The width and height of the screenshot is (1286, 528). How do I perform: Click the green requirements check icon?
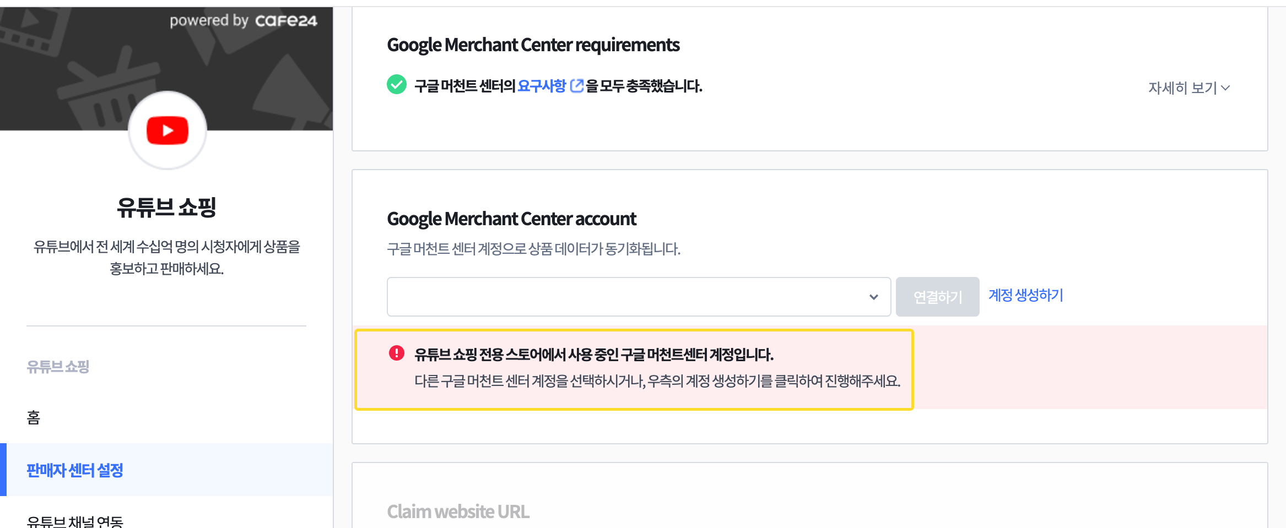[x=397, y=85]
